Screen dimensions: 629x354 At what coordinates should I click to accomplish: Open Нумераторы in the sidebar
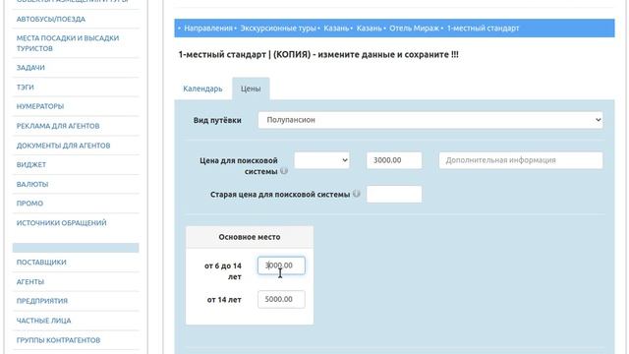[40, 106]
